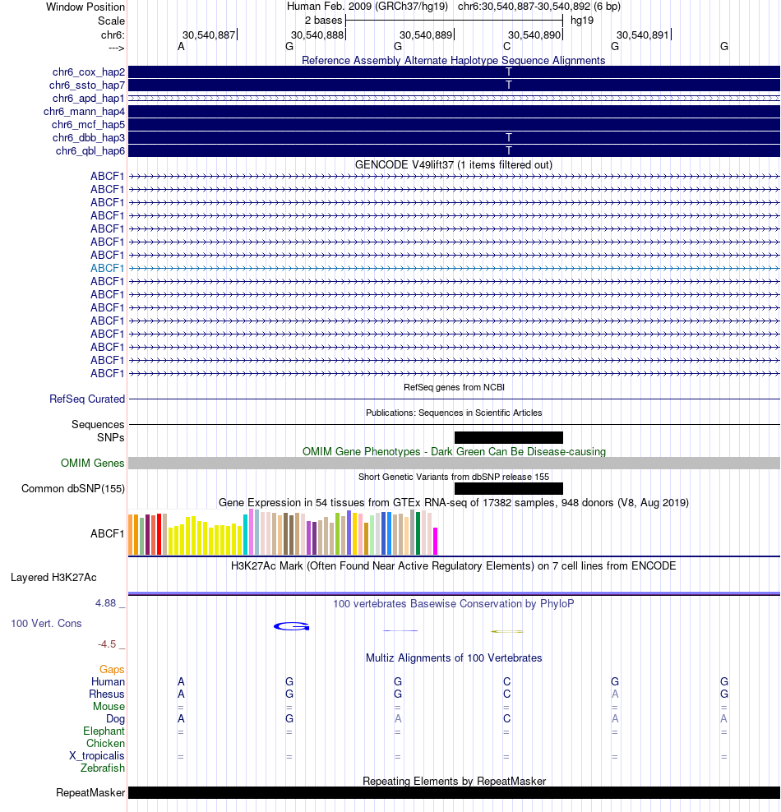The width and height of the screenshot is (781, 812).
Task: Click the -4.5 PhyloP lower range value
Action: [x=107, y=644]
